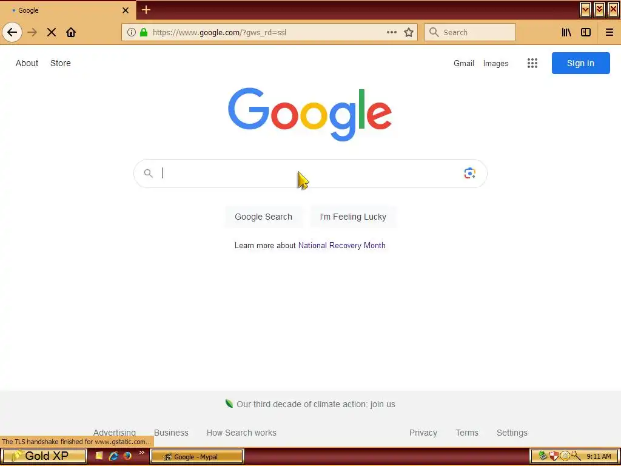The image size is (621, 466).
Task: Select the Google browser tab
Action: 68,10
